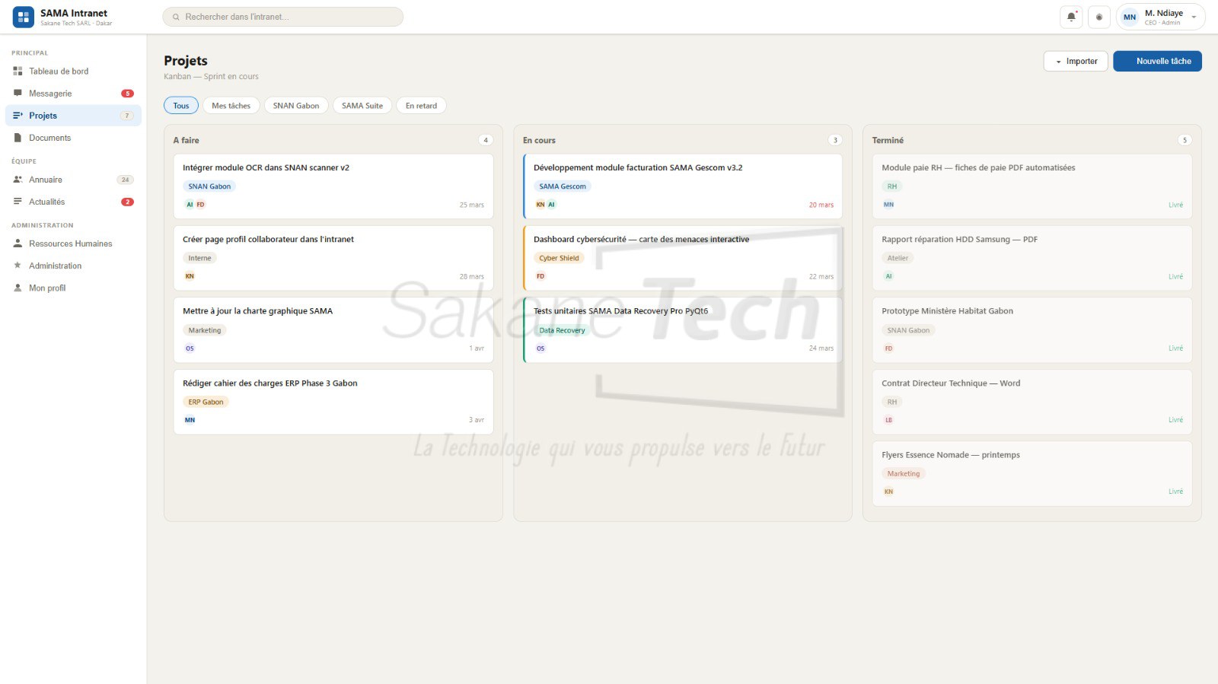The height and width of the screenshot is (684, 1218).
Task: Click the Messagerie chat icon
Action: (x=18, y=93)
